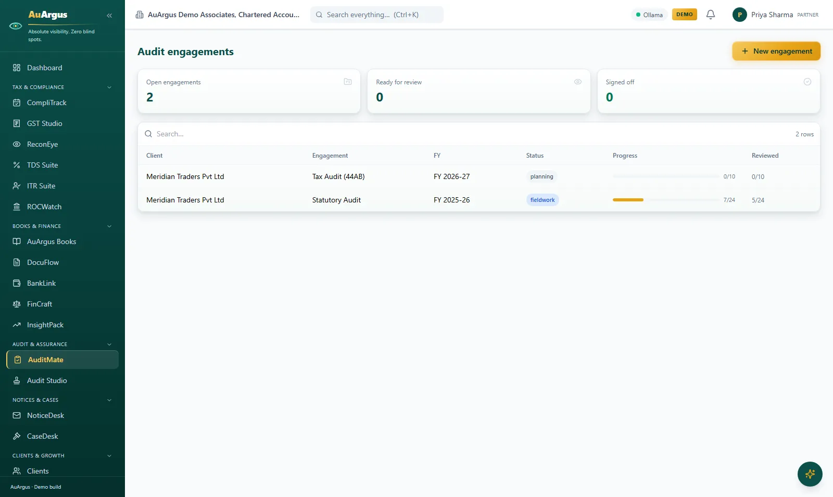Collapse the Tax & Compliance section
The height and width of the screenshot is (497, 833).
point(109,87)
